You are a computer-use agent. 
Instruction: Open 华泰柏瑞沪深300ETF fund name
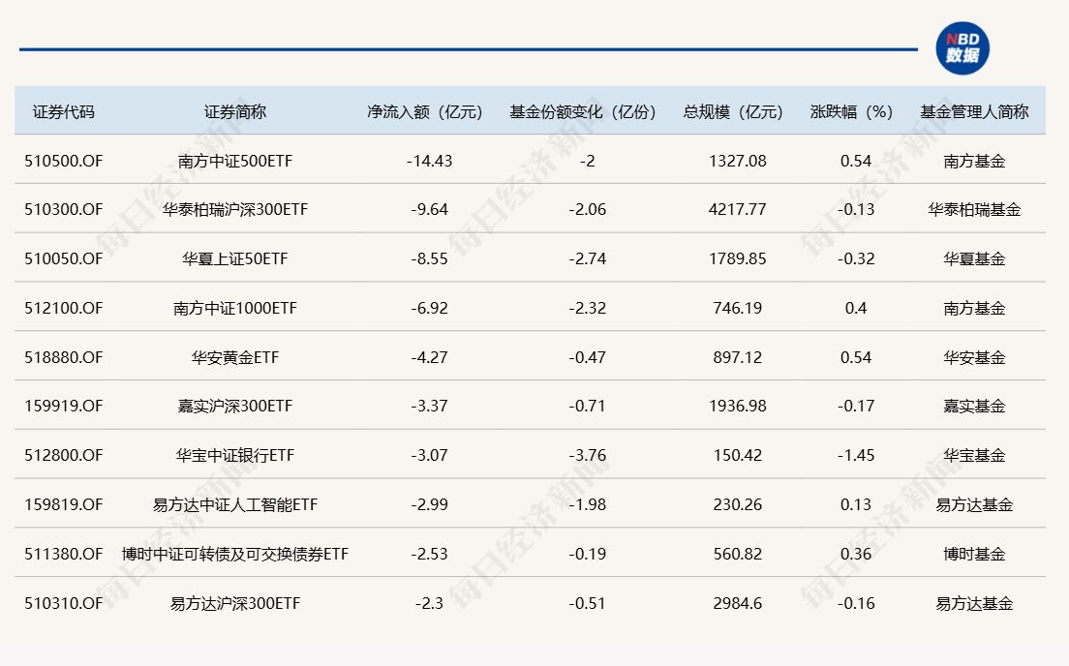coord(235,209)
